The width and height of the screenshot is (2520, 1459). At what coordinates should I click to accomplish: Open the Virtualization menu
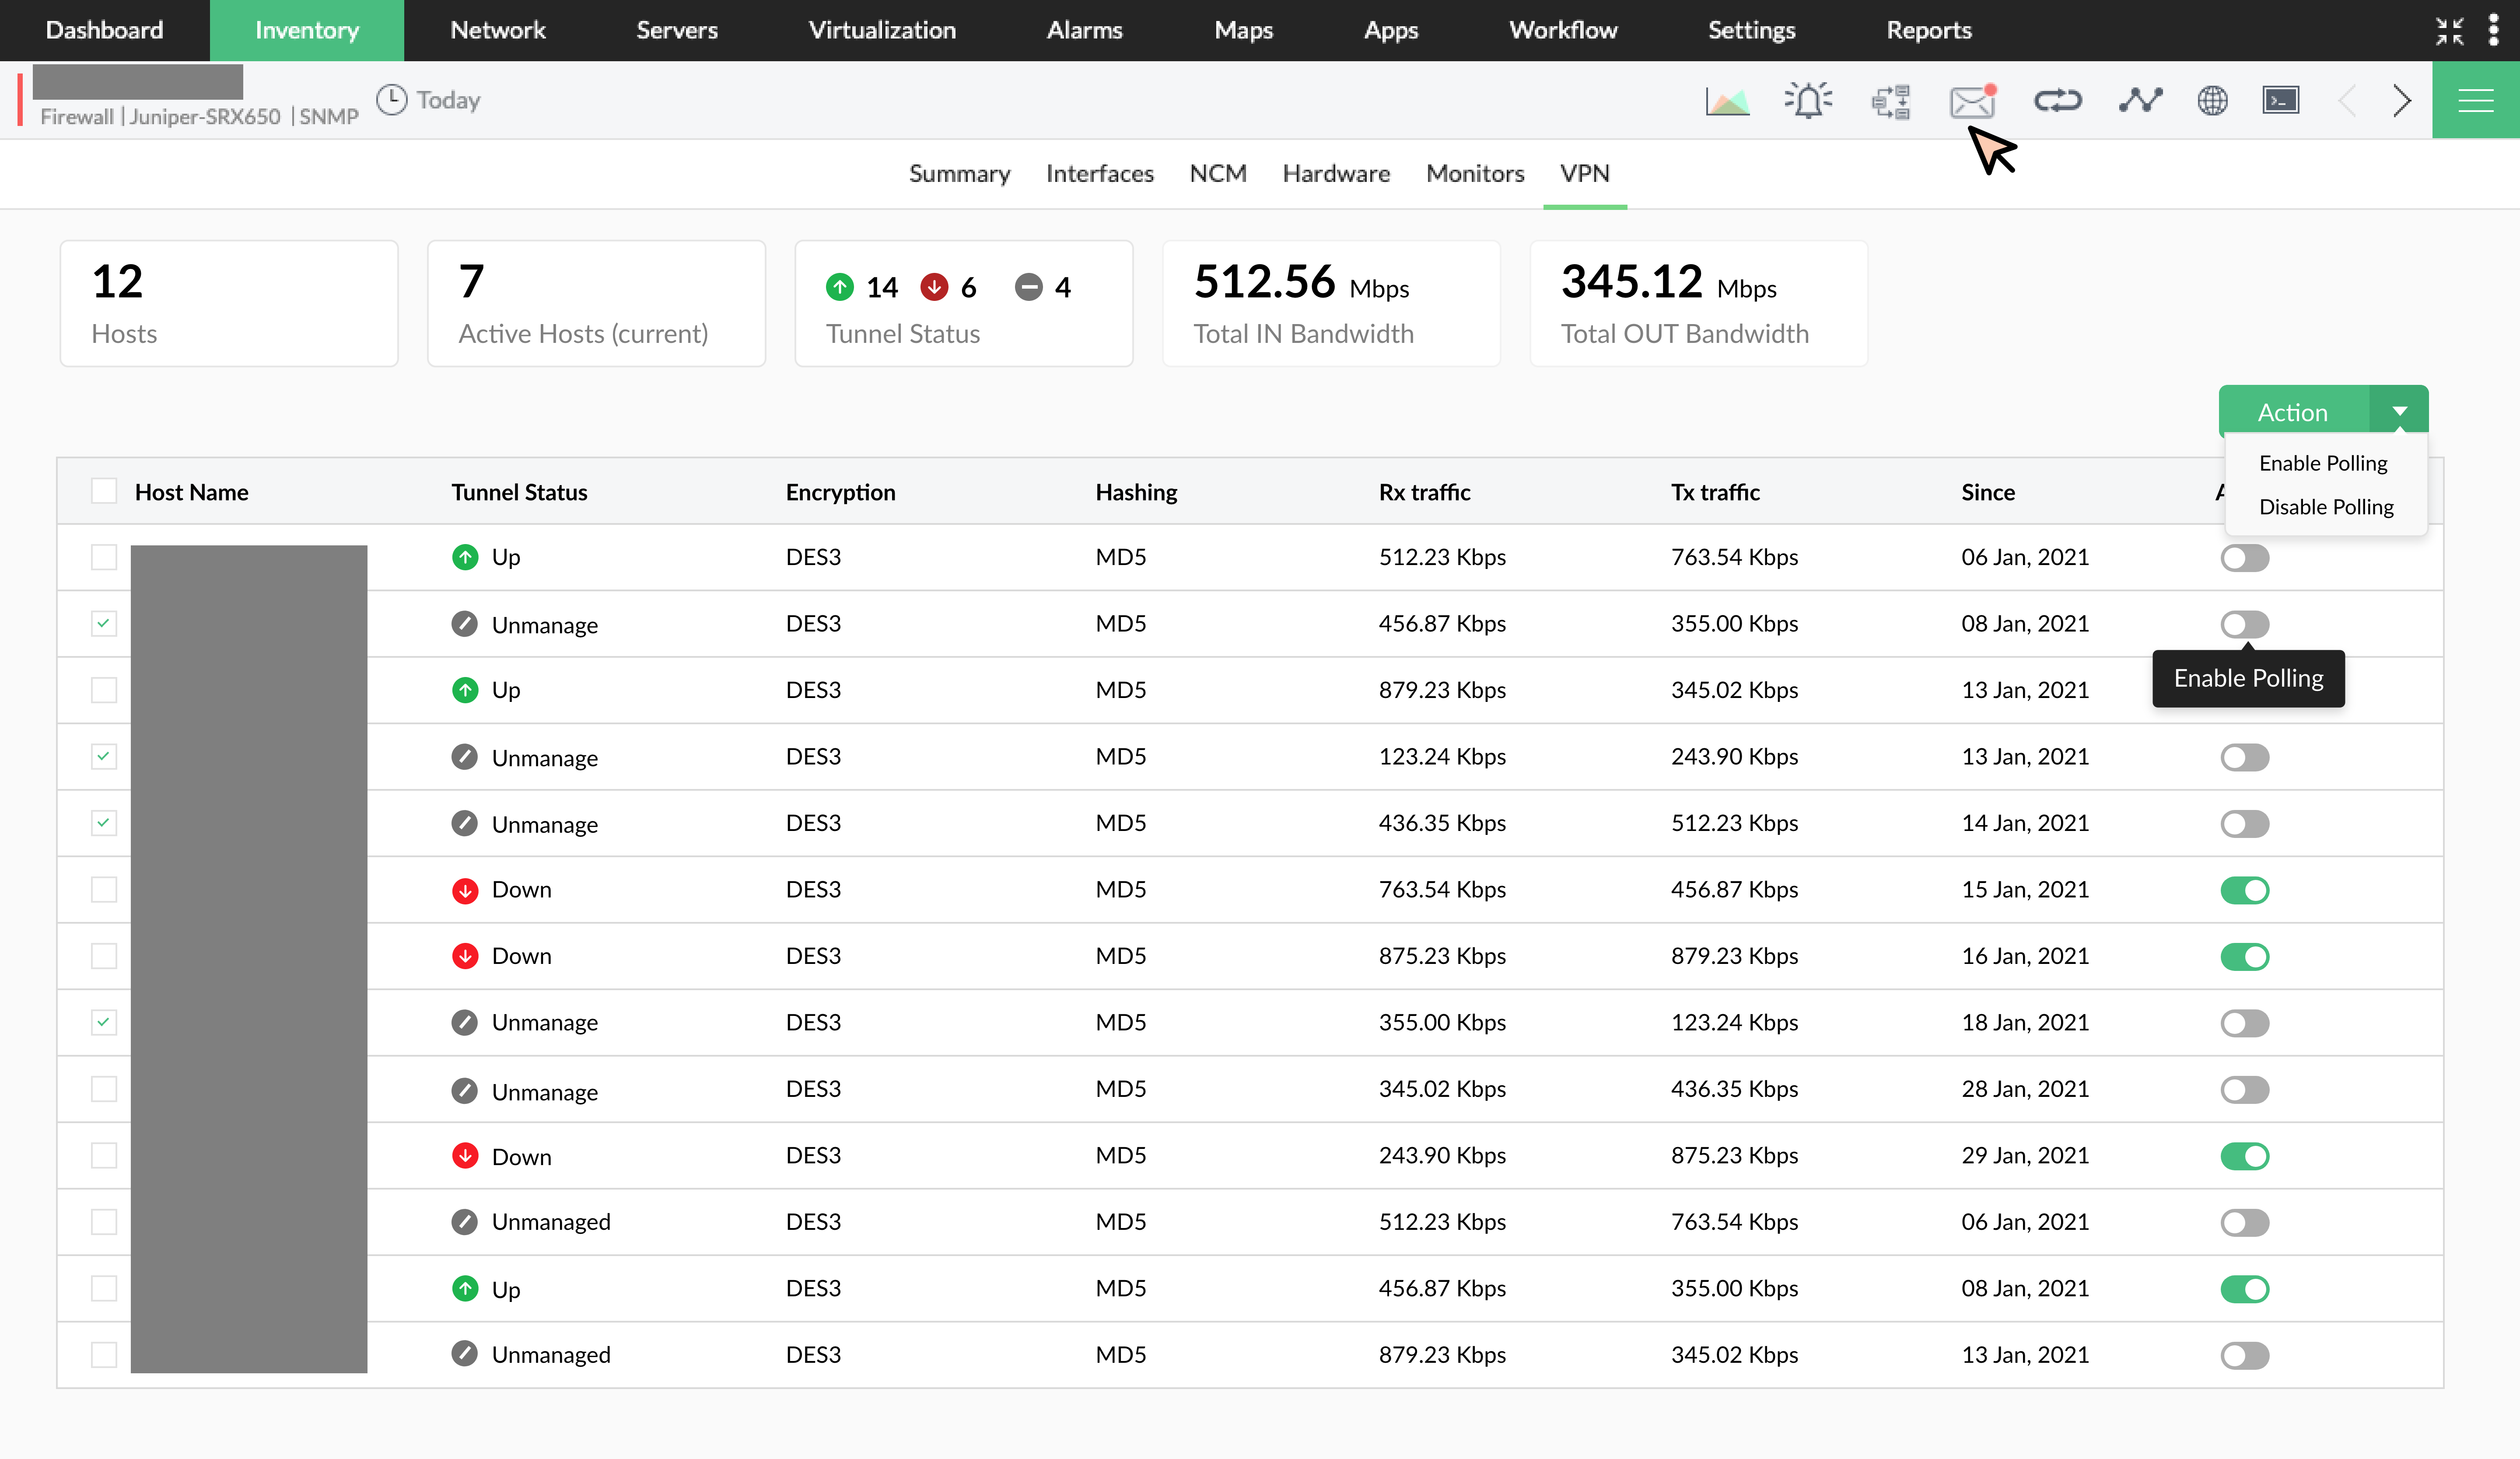(x=881, y=30)
